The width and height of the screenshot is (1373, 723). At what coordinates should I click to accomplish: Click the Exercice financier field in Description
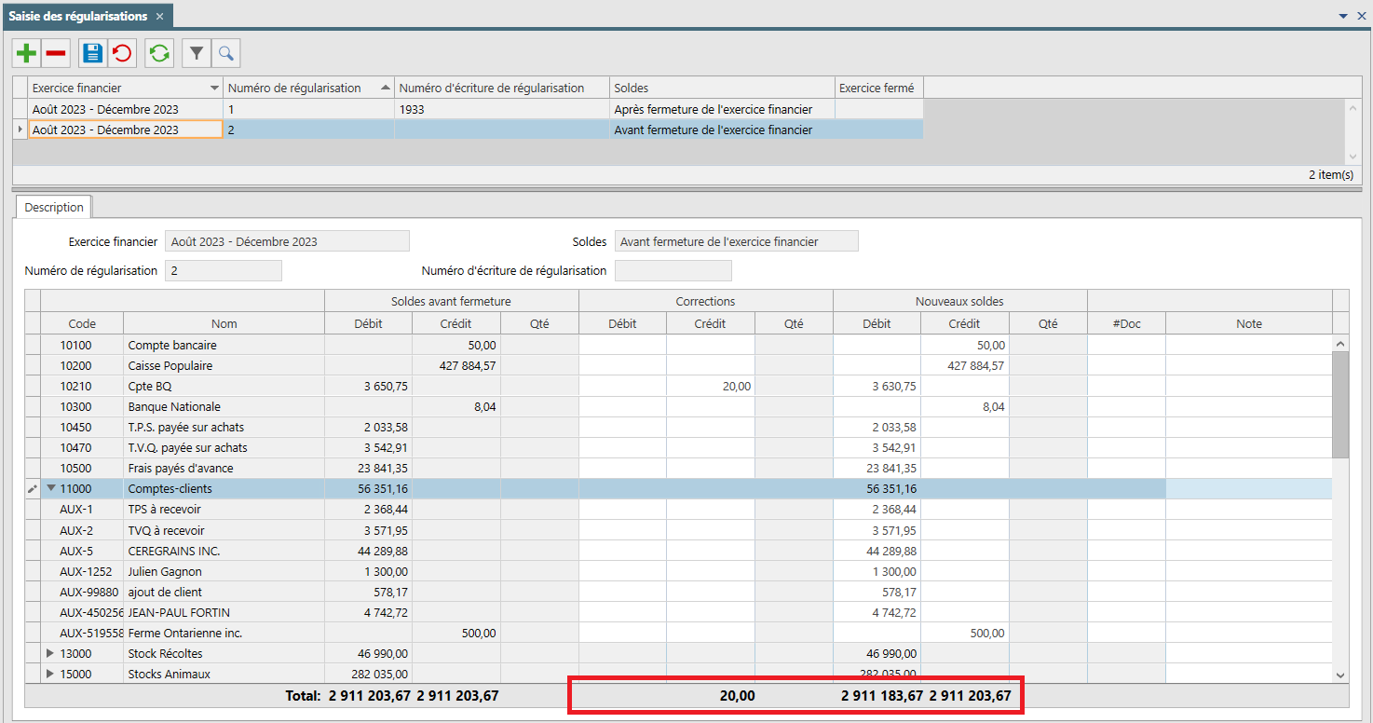click(287, 241)
